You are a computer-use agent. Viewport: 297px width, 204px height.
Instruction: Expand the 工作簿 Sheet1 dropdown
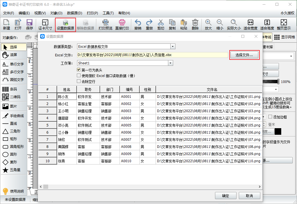point(171,63)
